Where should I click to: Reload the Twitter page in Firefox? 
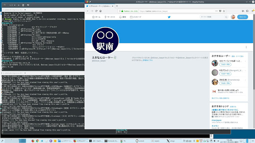click(96, 11)
